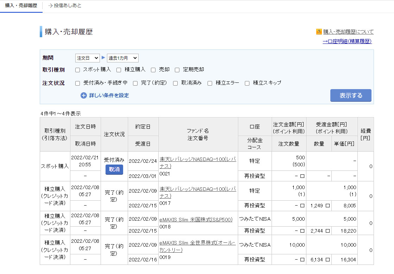Click the blue plus icon for detailed conditions
This screenshot has width=394, height=274.
[83, 95]
